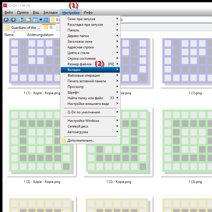The image size is (212, 212).
Task: Go back with the left arrow button
Action: click(x=6, y=20)
